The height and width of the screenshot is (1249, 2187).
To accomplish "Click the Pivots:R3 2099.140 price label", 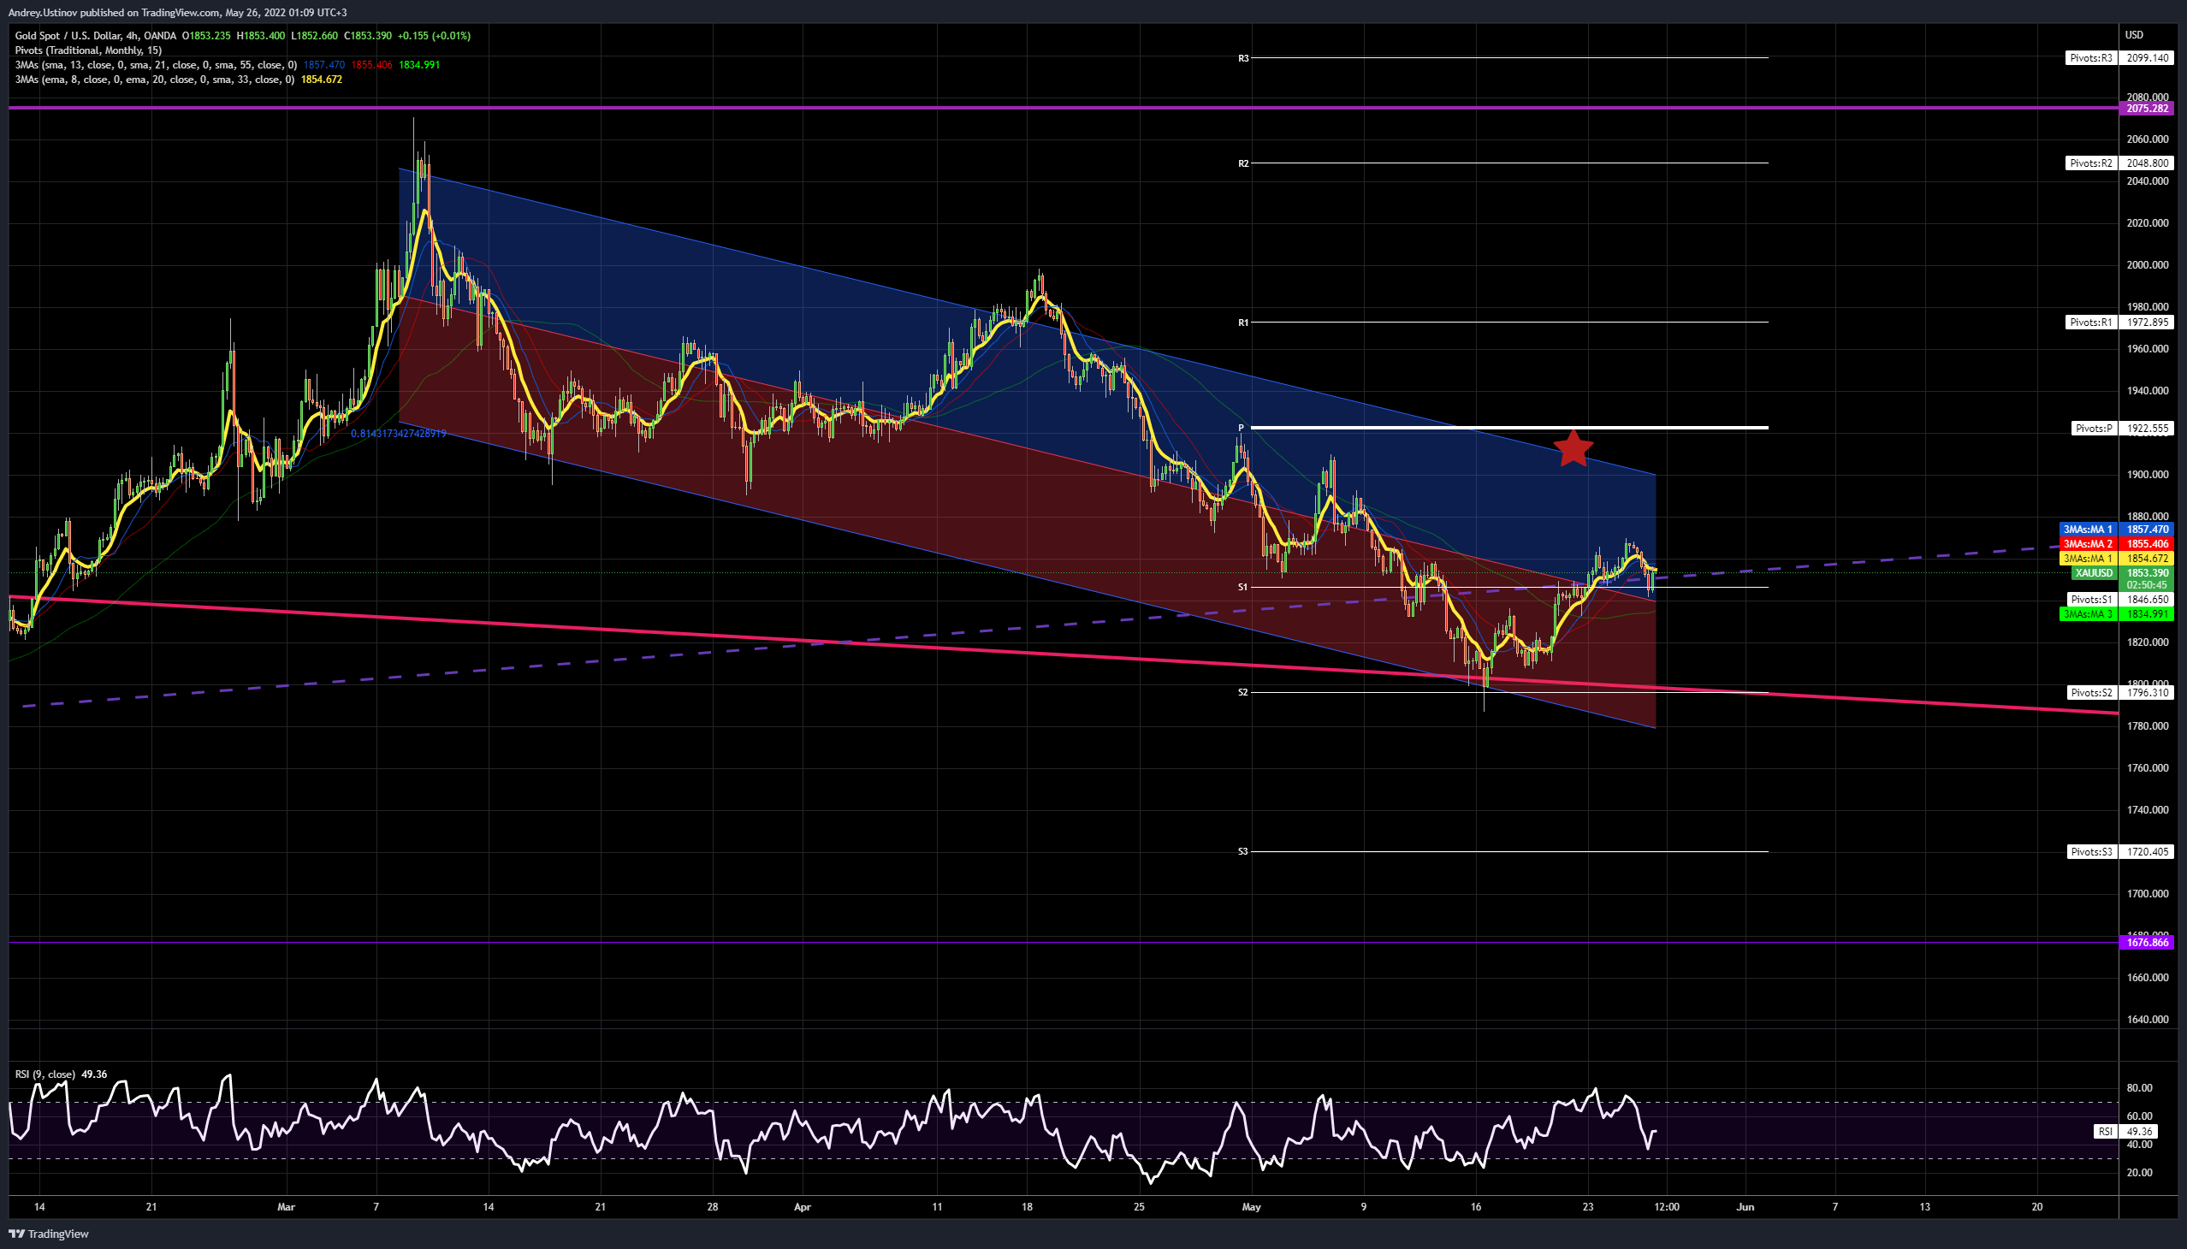I will coord(2119,58).
